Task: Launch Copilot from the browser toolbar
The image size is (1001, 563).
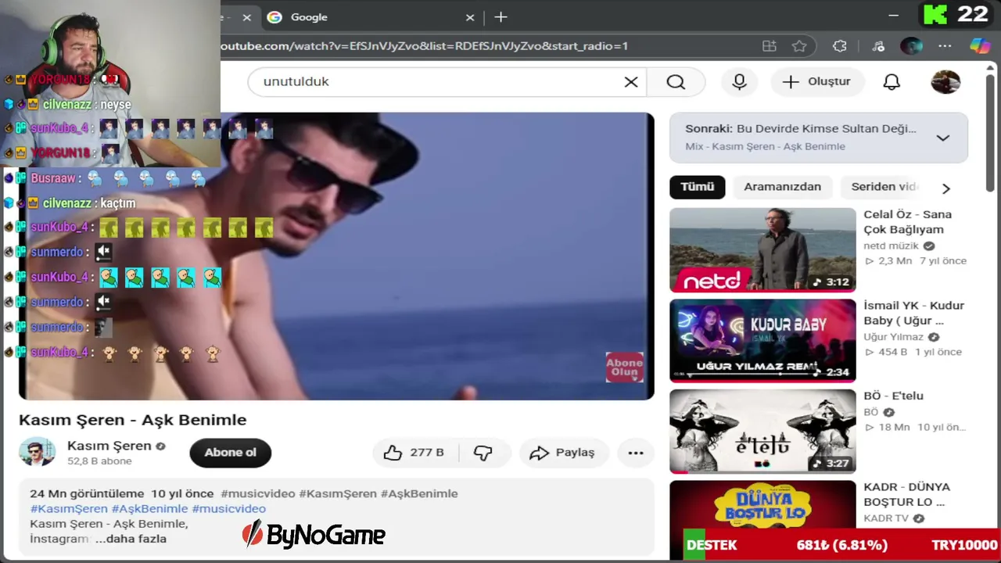Action: 980,46
